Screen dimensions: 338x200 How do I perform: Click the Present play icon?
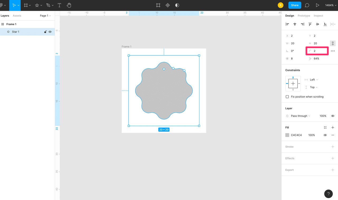[x=317, y=5]
